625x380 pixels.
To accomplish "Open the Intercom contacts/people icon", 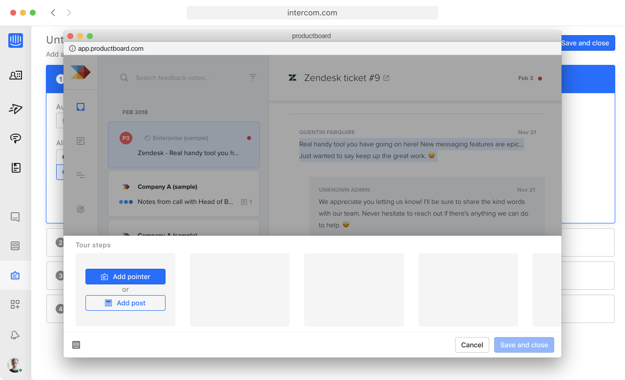I will pos(16,75).
